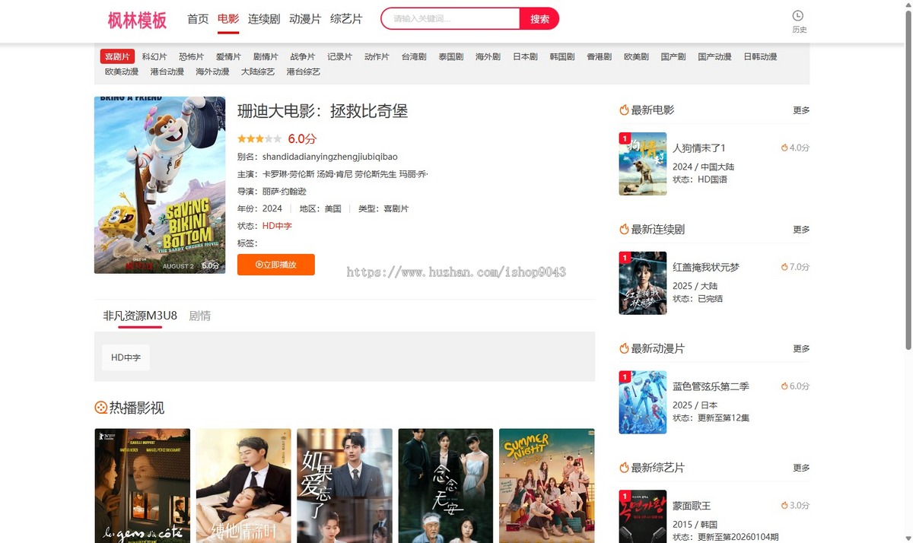The height and width of the screenshot is (543, 913).
Task: Switch to the 非凡资源M3U8 tab
Action: pyautogui.click(x=140, y=316)
